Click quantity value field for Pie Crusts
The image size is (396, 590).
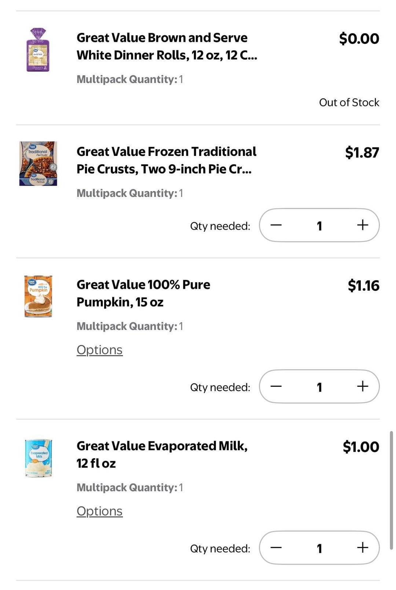coord(319,225)
